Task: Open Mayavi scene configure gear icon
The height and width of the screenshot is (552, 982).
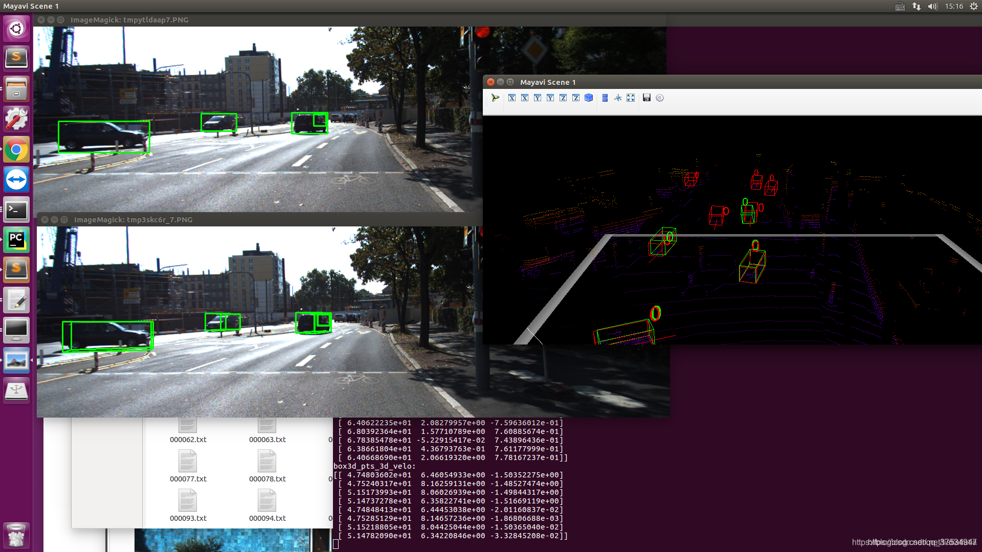Action: tap(660, 98)
